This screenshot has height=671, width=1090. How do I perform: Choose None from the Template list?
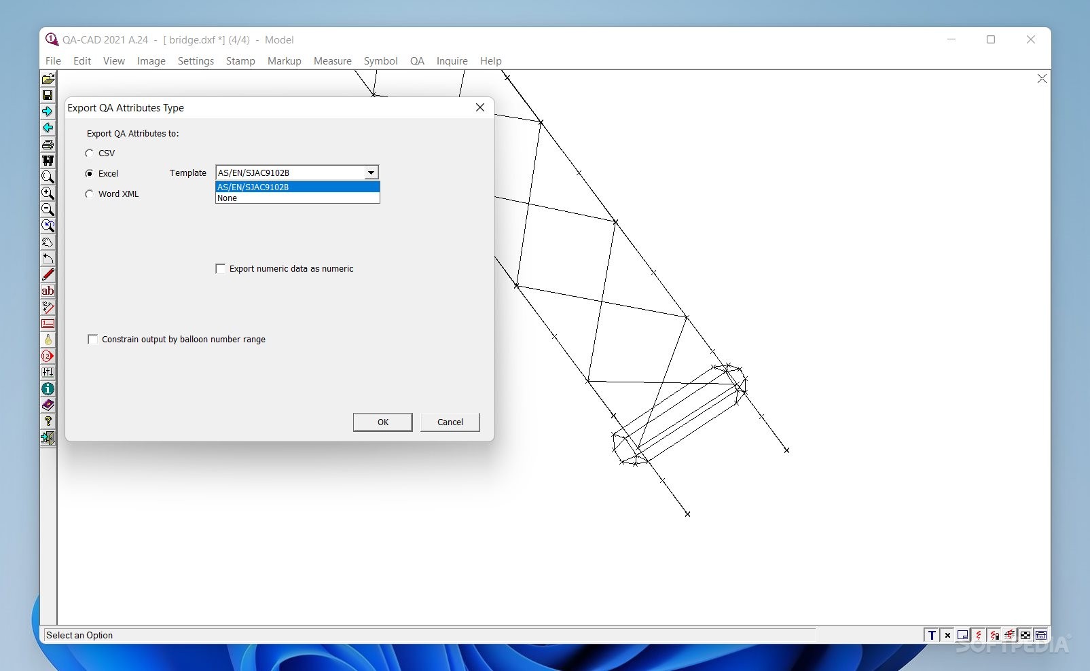pos(297,198)
